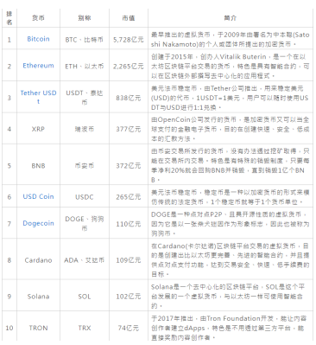Image resolution: width=316 pixels, height=345 pixels.
Task: Click the 别称 column header
Action: point(85,18)
